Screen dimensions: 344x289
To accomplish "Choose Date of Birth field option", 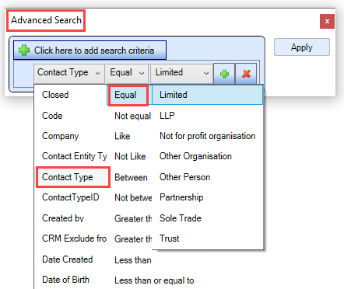I will click(x=65, y=280).
